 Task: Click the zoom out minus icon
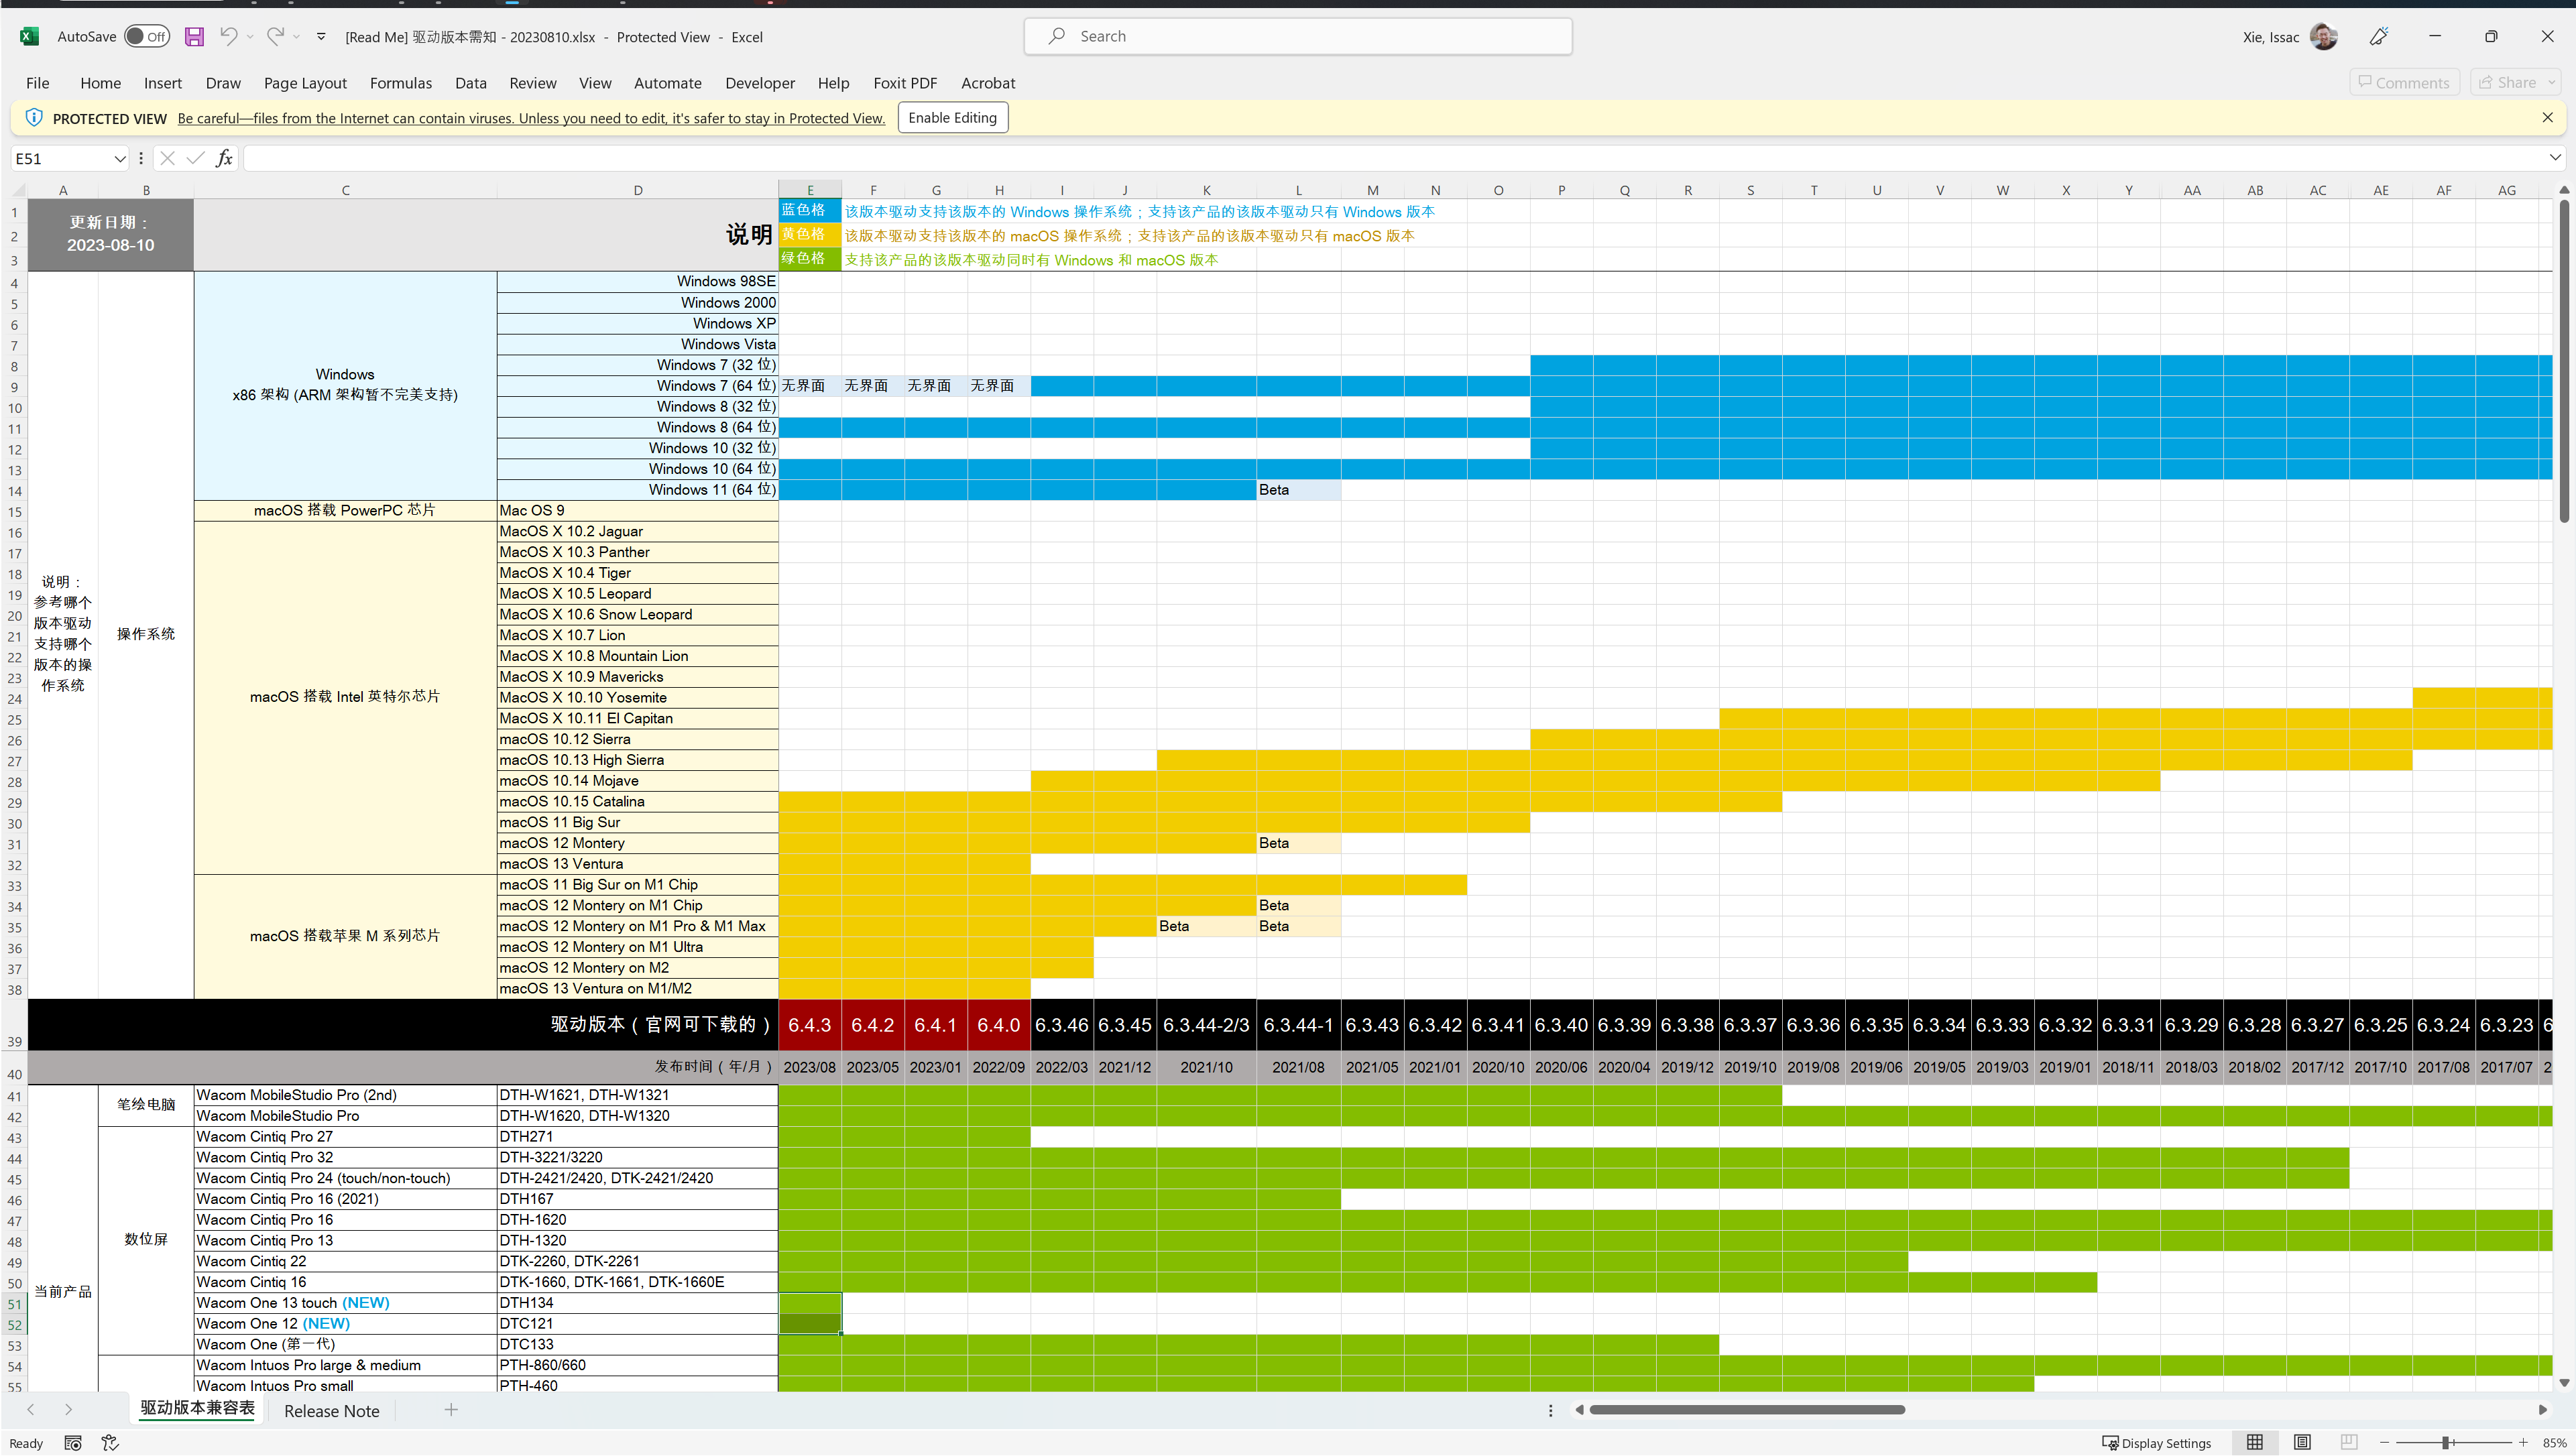click(2385, 1442)
